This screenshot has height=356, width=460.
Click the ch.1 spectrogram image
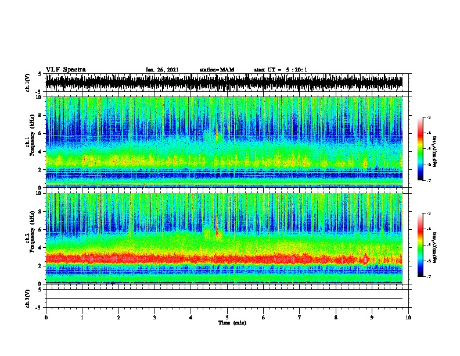point(224,142)
